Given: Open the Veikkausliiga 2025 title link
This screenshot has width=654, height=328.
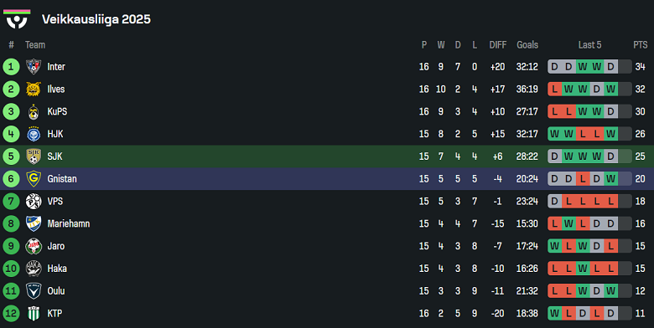Looking at the screenshot, I should [x=96, y=19].
